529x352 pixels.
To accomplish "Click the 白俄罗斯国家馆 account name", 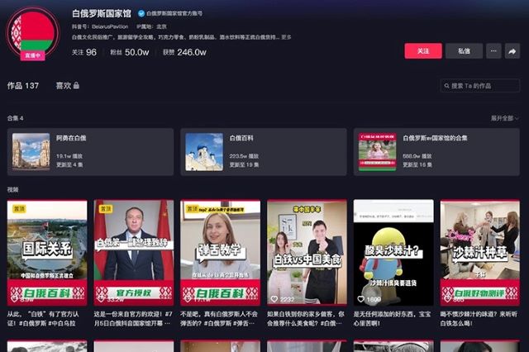I will (102, 13).
